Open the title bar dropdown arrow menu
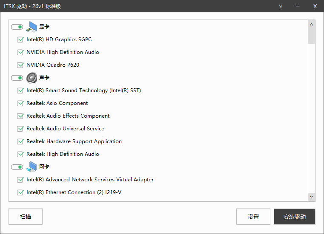 click(x=281, y=6)
